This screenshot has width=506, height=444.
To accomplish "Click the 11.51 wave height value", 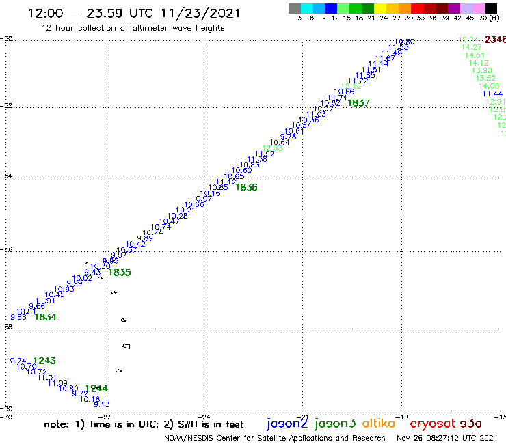I will pyautogui.click(x=371, y=70).
